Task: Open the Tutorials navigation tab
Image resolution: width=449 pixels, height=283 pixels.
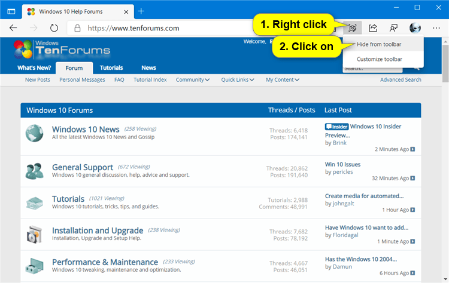Action: click(x=111, y=68)
